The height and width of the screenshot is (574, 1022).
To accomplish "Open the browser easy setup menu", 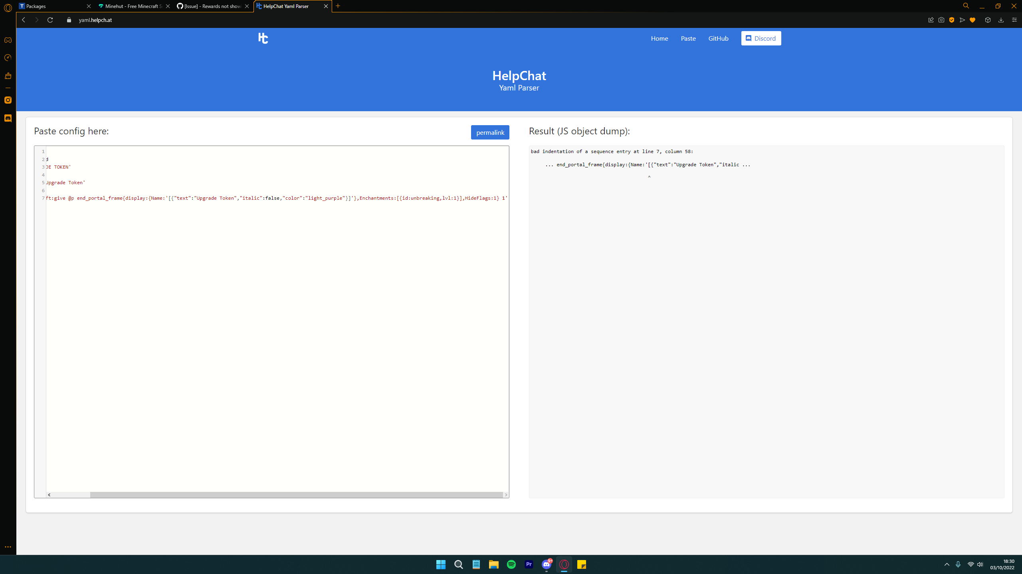I will tap(1014, 20).
